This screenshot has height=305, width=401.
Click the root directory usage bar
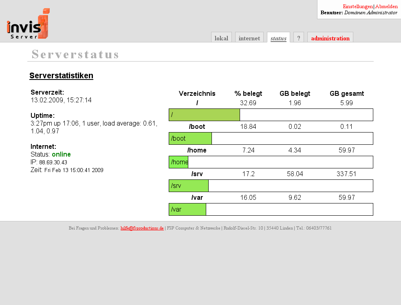coord(271,115)
